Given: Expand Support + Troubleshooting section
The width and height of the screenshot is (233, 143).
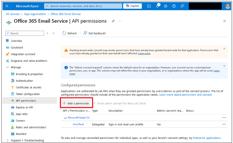Looking at the screenshot, I should [x=8, y=140].
